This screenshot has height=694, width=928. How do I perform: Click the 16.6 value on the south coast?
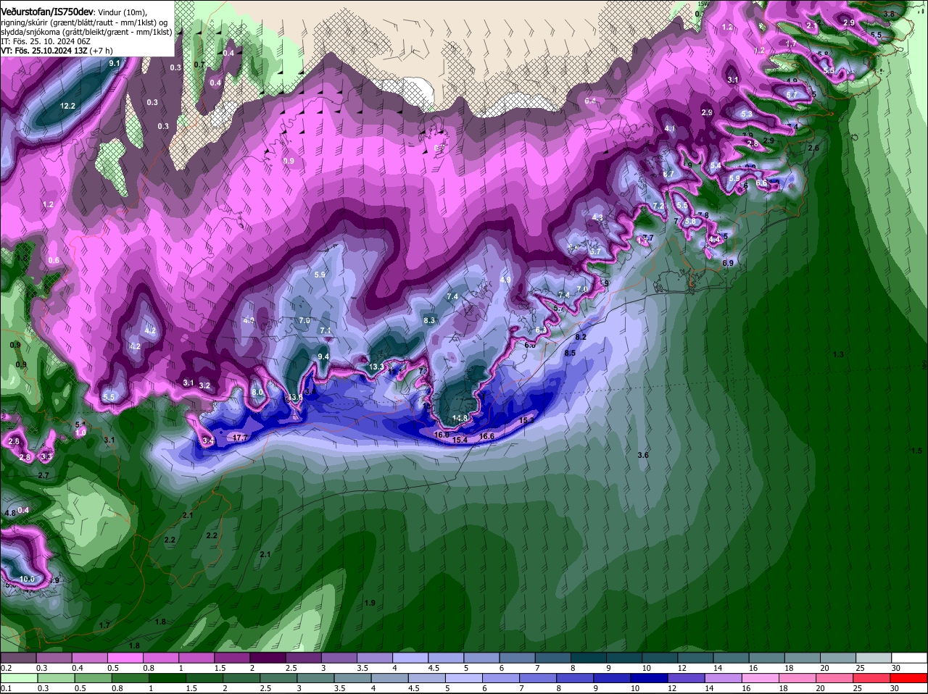coord(486,436)
